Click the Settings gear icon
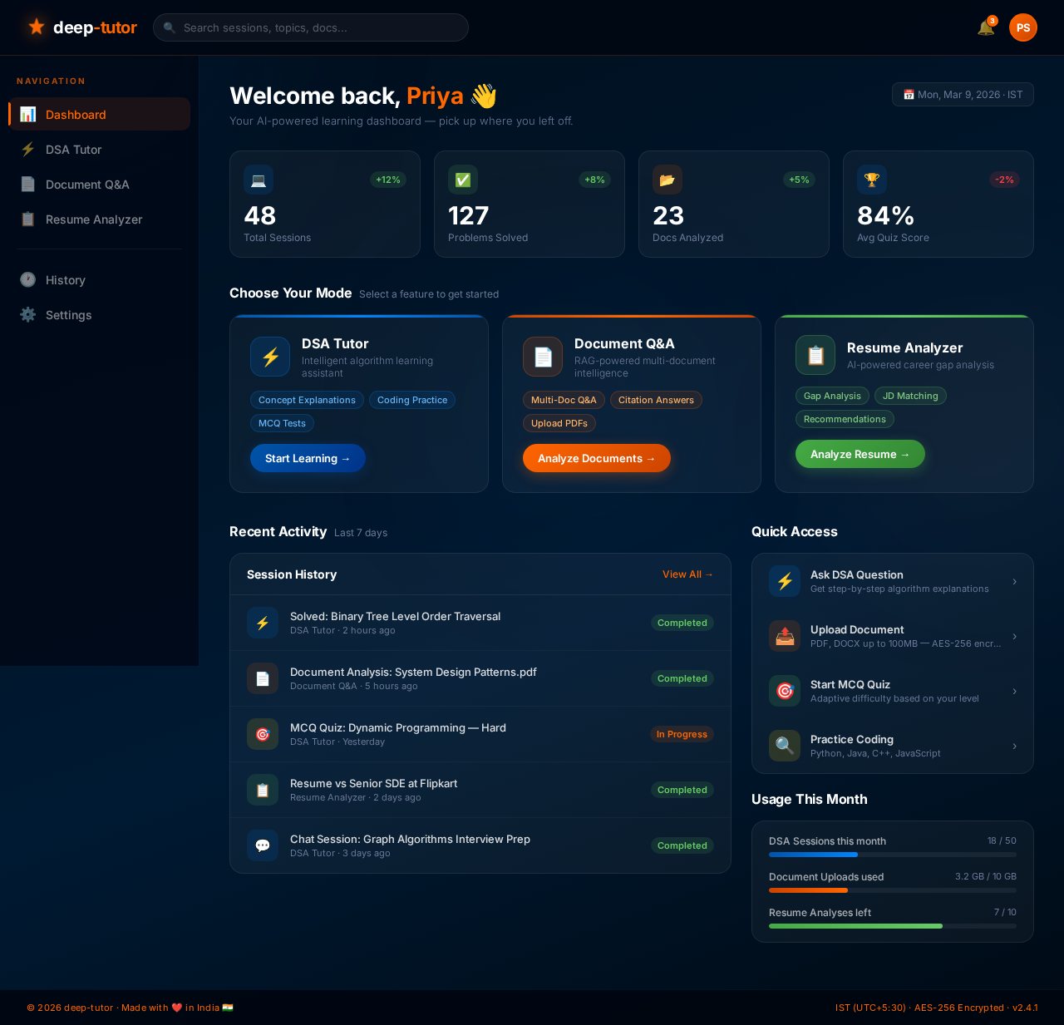Screen dimensions: 1064x1025 [x=27, y=315]
